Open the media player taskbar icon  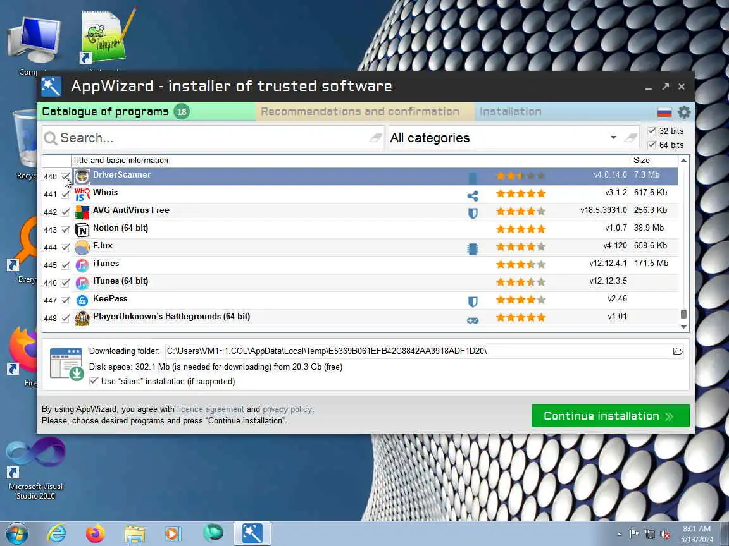[x=173, y=533]
